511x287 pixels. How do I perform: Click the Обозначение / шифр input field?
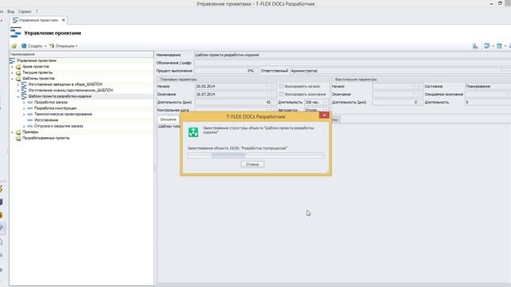353,63
